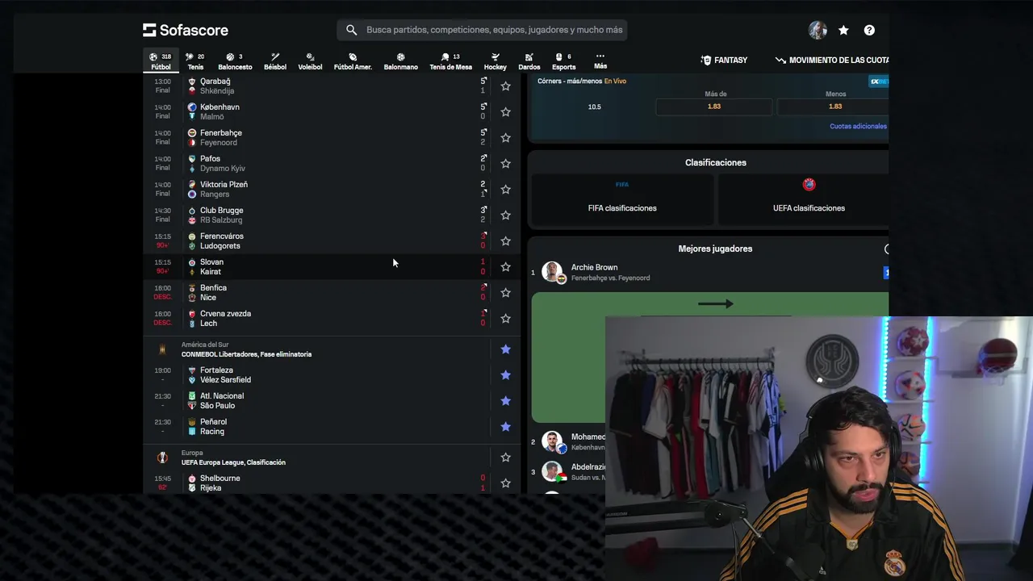1033x581 pixels.
Task: Click the Benfica team crest
Action: click(192, 287)
